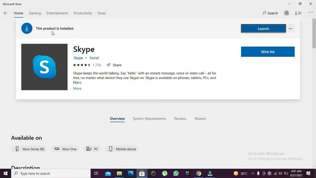Open the Action Center notifications
This screenshot has width=316, height=178.
308,174
